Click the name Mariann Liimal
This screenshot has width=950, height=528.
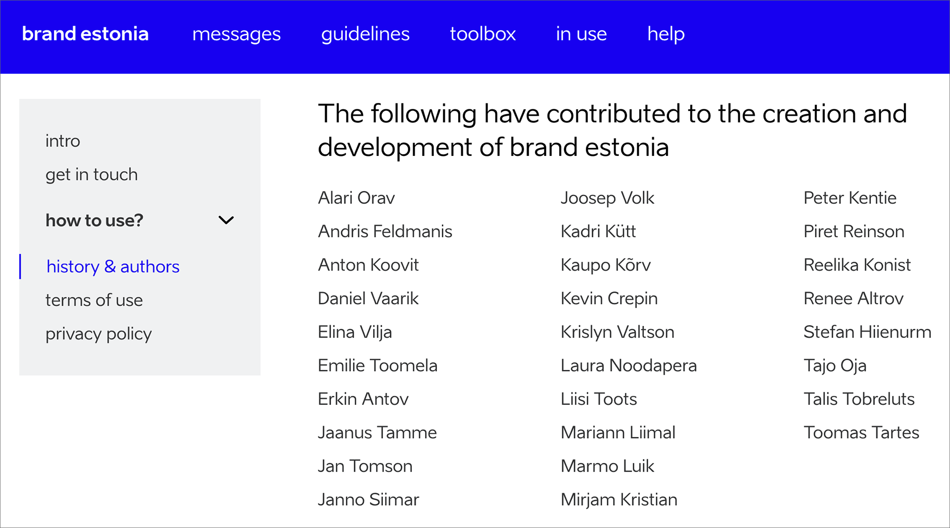pos(618,432)
